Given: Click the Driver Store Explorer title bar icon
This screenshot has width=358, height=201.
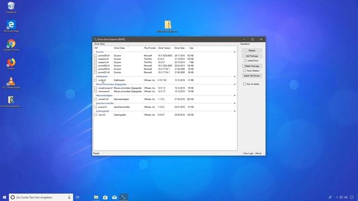Looking at the screenshot, I should [95, 39].
